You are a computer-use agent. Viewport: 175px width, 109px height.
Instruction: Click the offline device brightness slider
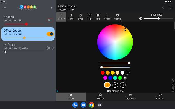tap(24, 52)
